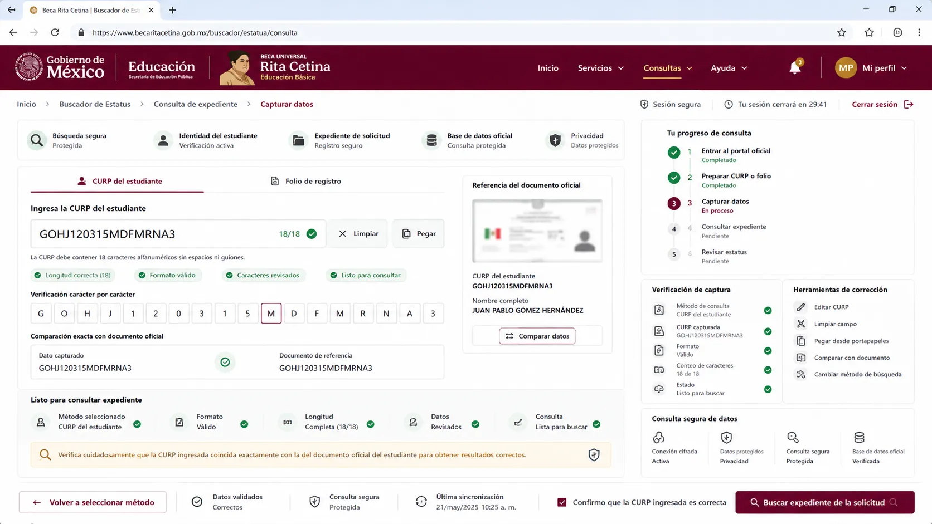Click the Gobierno de México logo

60,67
